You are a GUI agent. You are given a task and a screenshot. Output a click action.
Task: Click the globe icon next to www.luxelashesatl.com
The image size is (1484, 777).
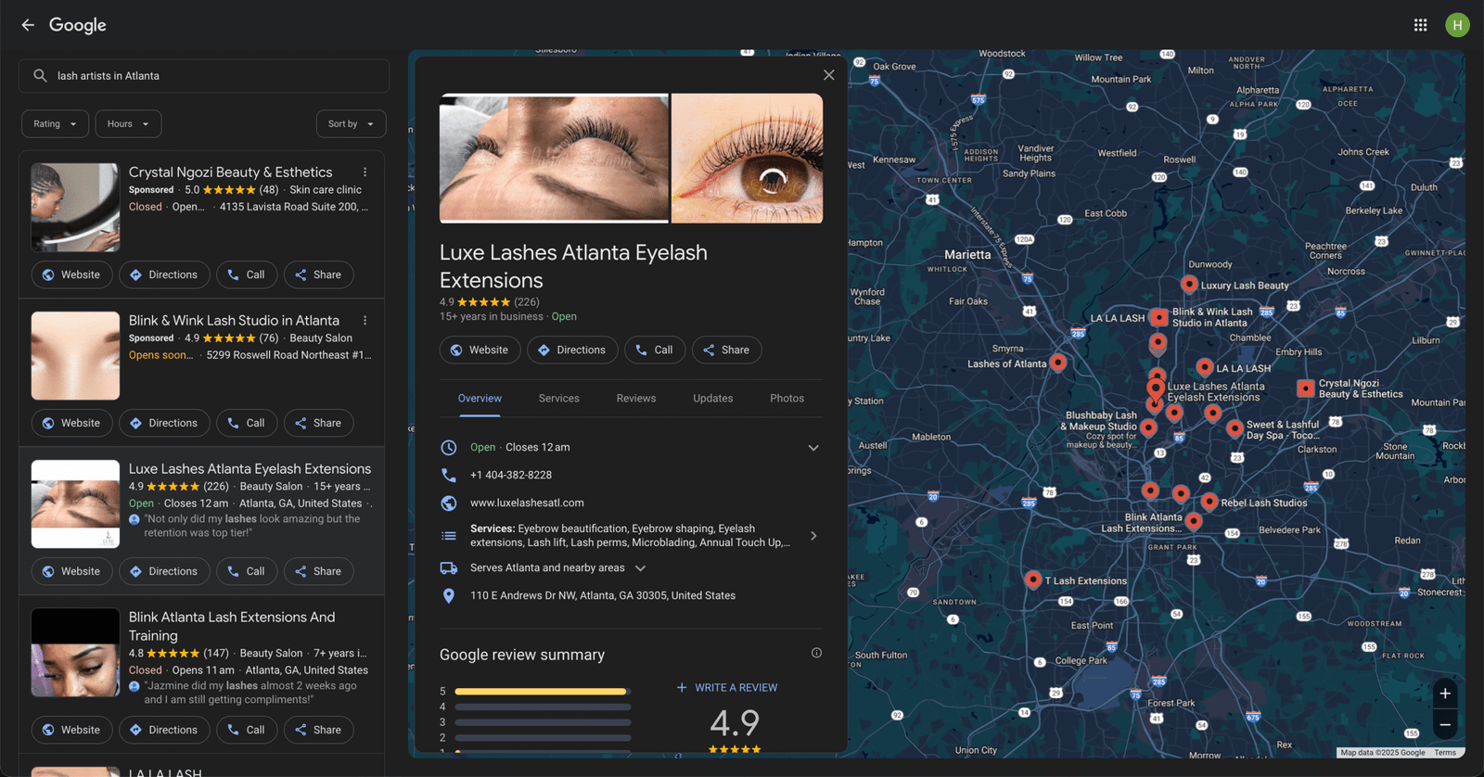[x=449, y=503]
